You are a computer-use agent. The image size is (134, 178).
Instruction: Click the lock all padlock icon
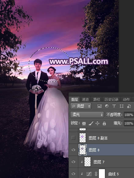coord(104,123)
